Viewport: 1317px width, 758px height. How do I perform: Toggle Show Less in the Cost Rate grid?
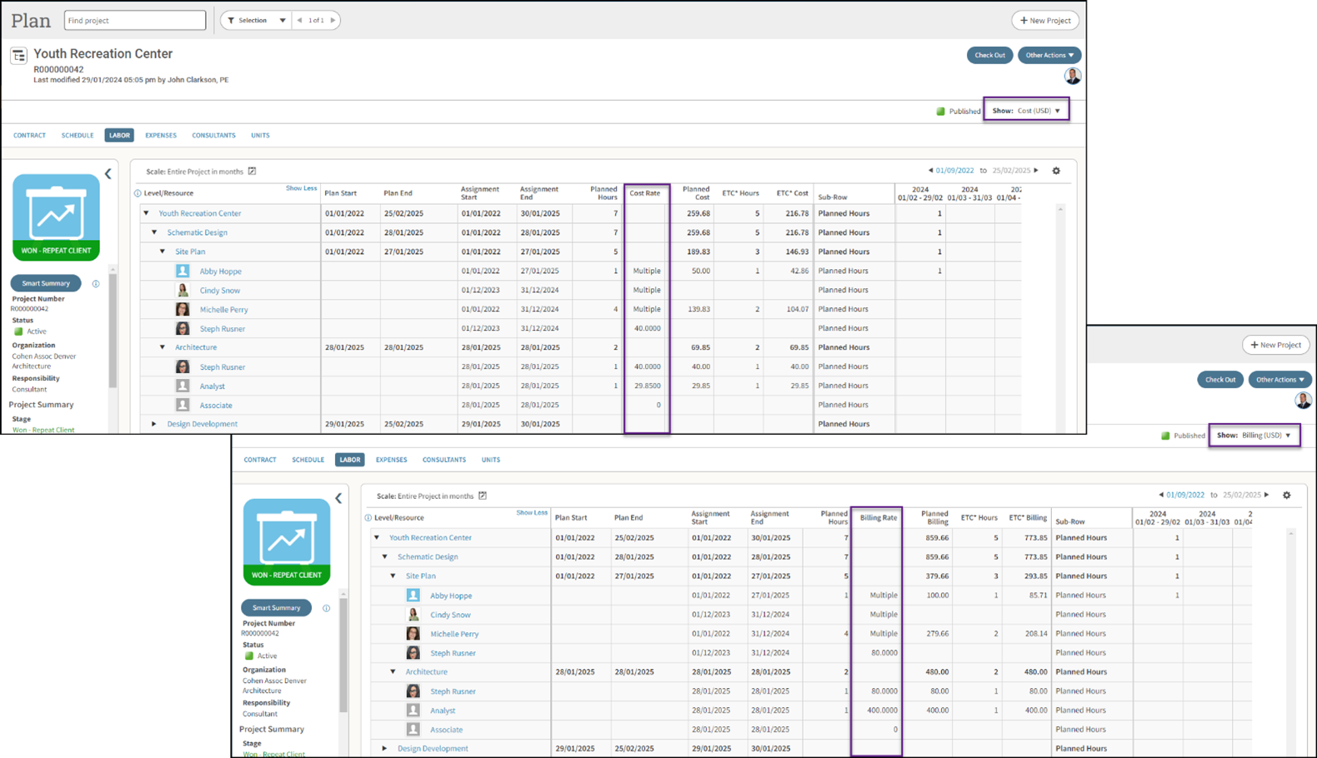tap(301, 188)
